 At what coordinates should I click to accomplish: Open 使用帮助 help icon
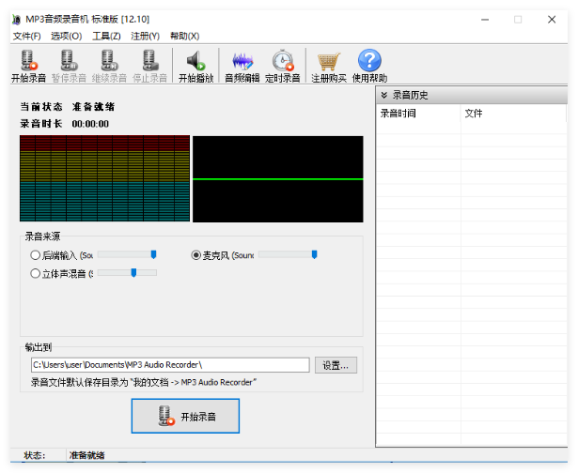[x=369, y=62]
